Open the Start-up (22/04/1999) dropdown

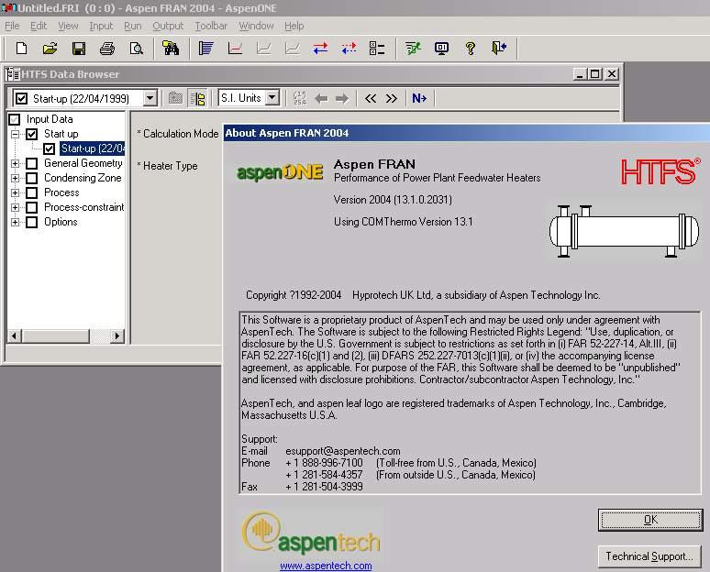pos(150,98)
